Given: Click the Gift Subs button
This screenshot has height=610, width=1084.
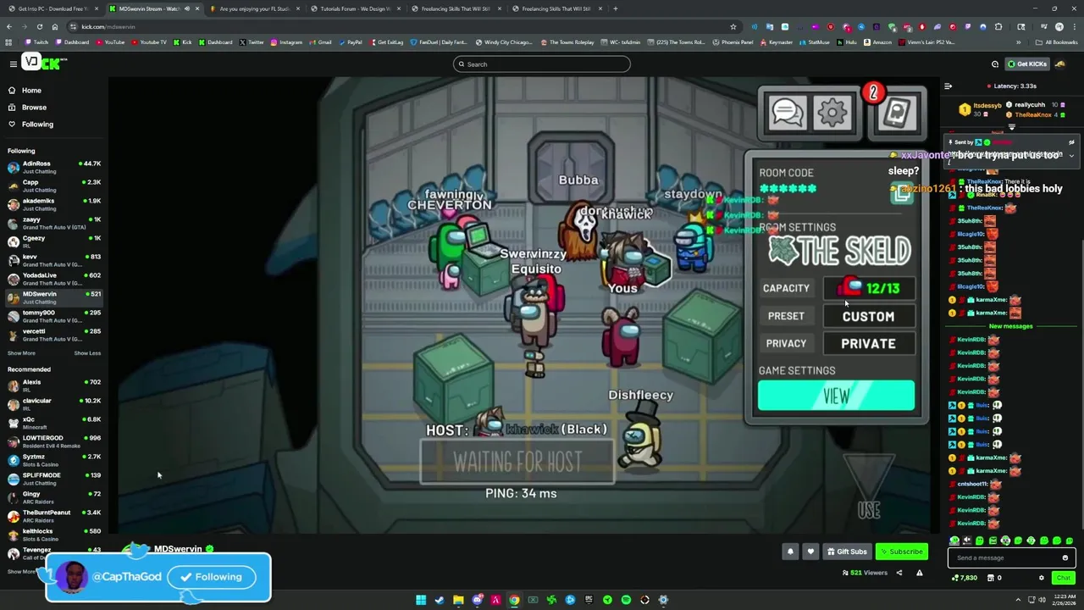Looking at the screenshot, I should (x=847, y=552).
